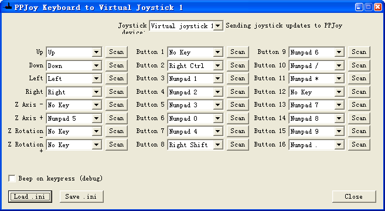
Task: Click Scan next to Button 12
Action: click(359, 92)
